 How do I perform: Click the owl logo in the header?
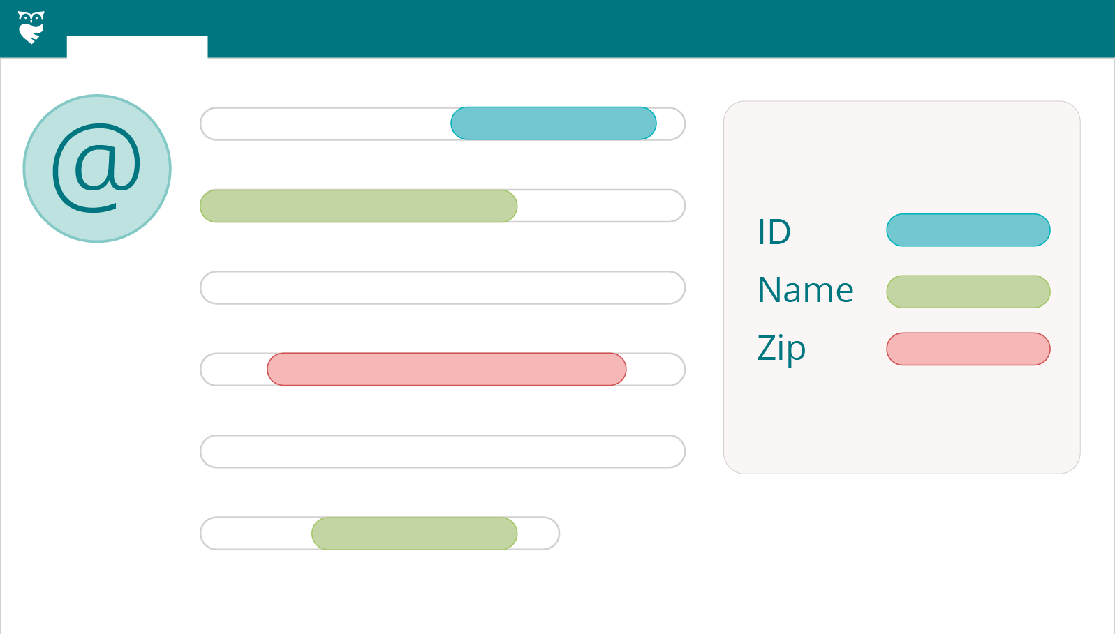point(31,27)
